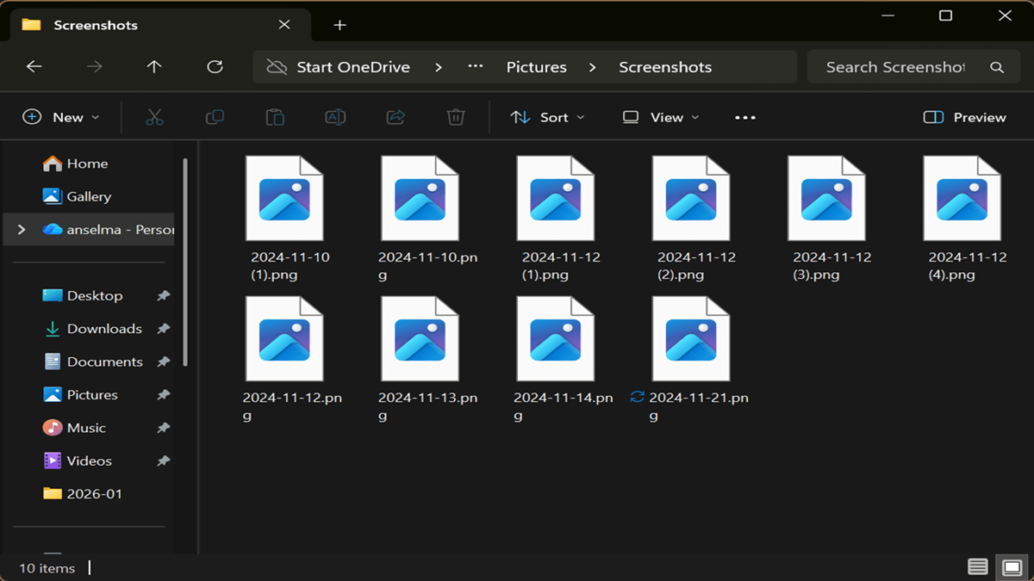Viewport: 1034px width, 581px height.
Task: Refresh the Screenshots folder
Action: point(215,67)
